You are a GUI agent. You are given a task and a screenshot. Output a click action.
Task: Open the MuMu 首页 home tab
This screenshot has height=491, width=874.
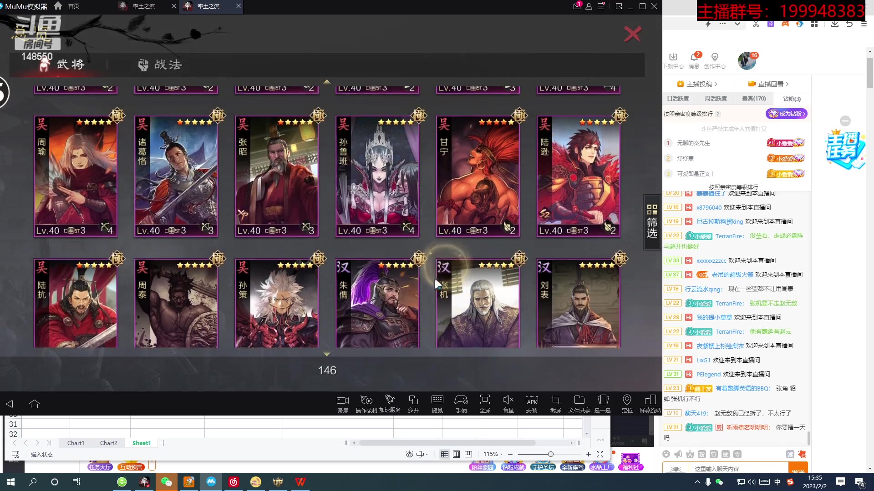tap(66, 6)
